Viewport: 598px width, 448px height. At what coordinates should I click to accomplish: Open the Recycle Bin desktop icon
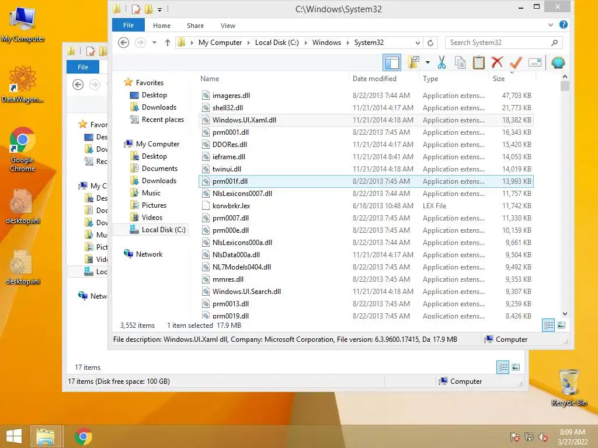[x=569, y=388]
